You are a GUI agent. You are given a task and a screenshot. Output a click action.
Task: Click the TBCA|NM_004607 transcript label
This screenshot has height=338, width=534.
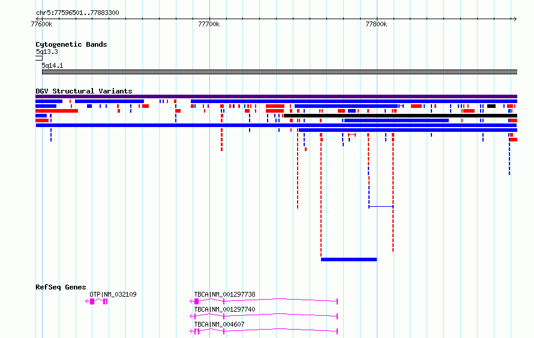(220, 324)
